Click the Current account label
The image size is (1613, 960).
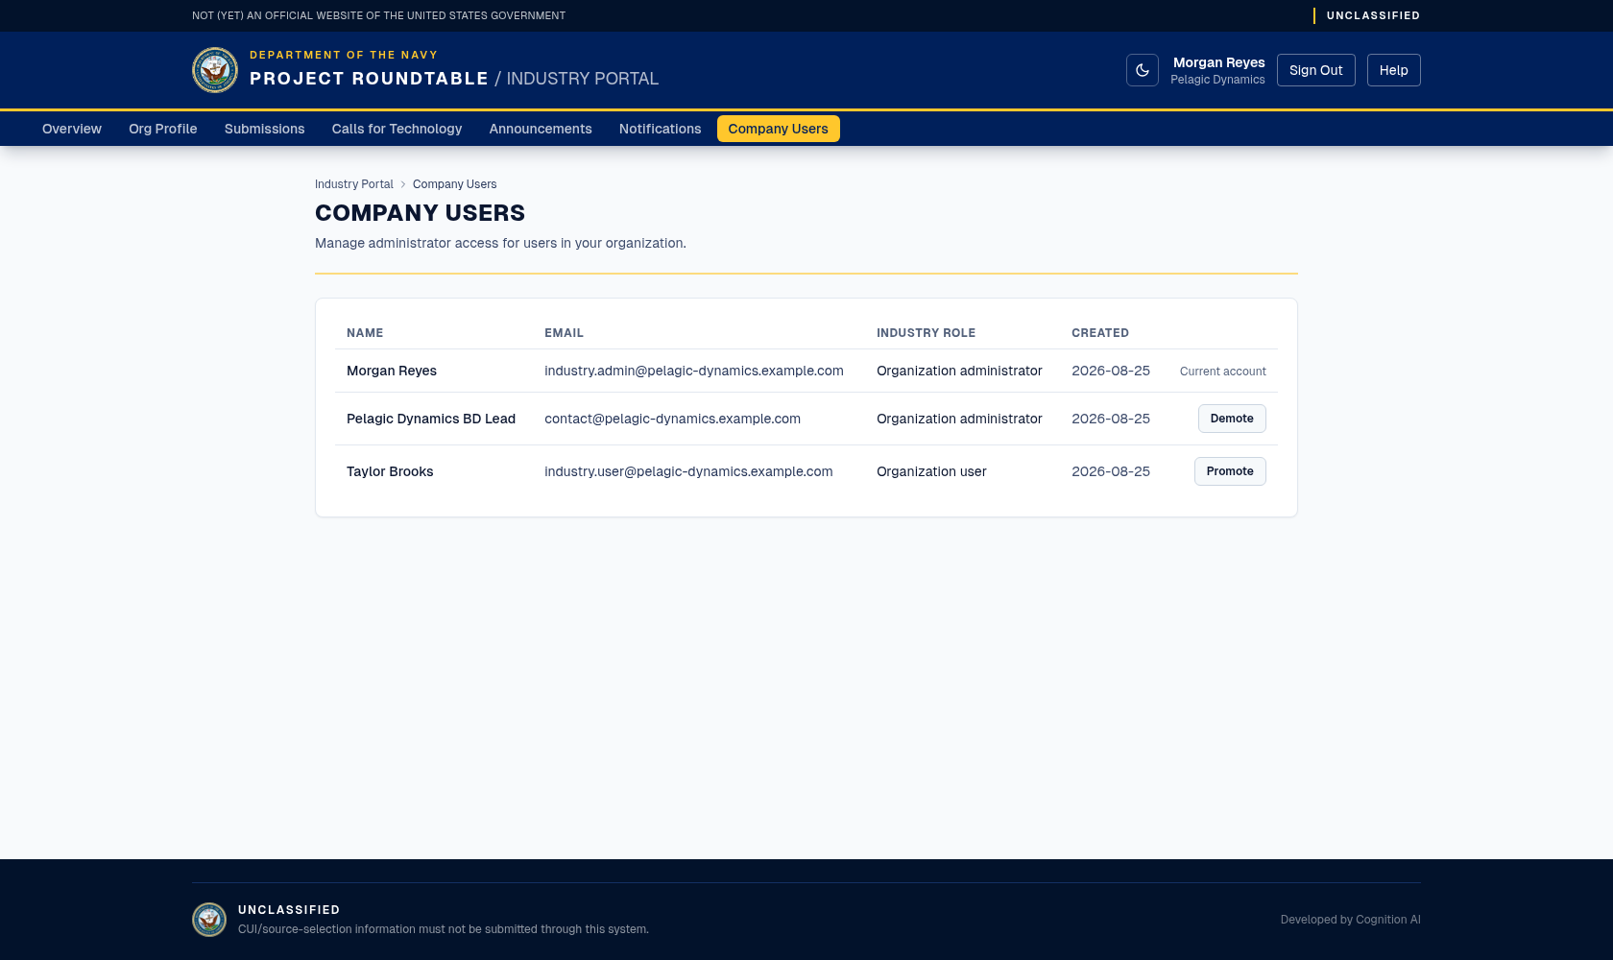pos(1223,372)
